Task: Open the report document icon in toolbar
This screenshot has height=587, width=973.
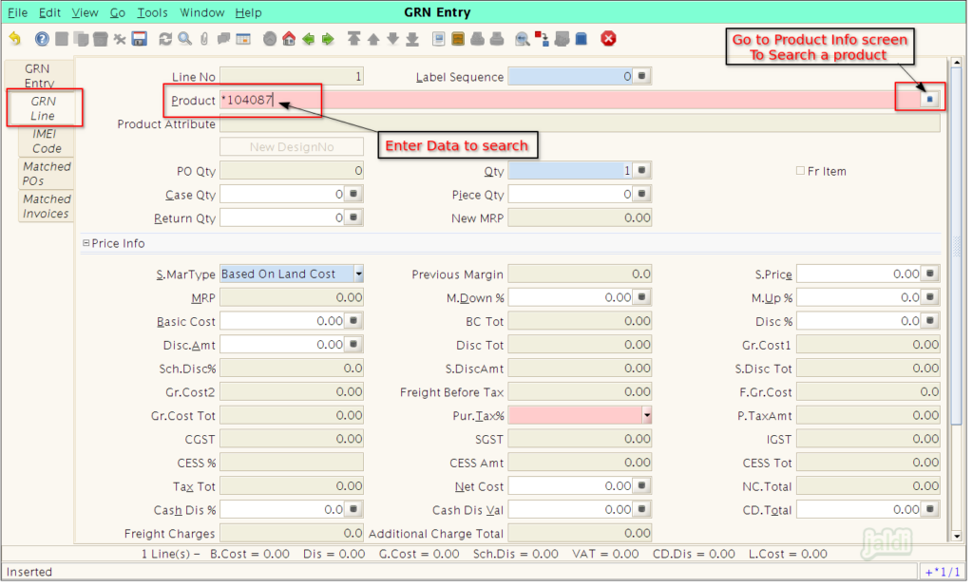Action: [x=439, y=39]
